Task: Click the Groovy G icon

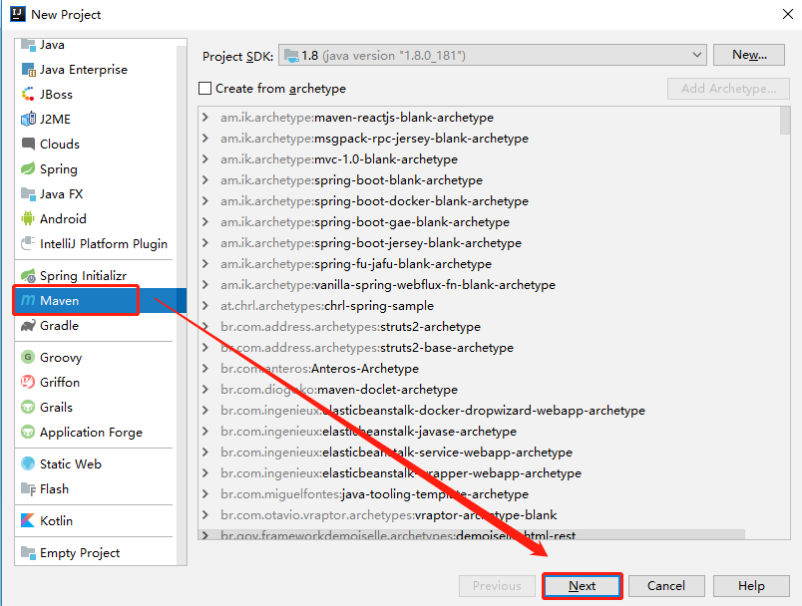Action: 28,357
